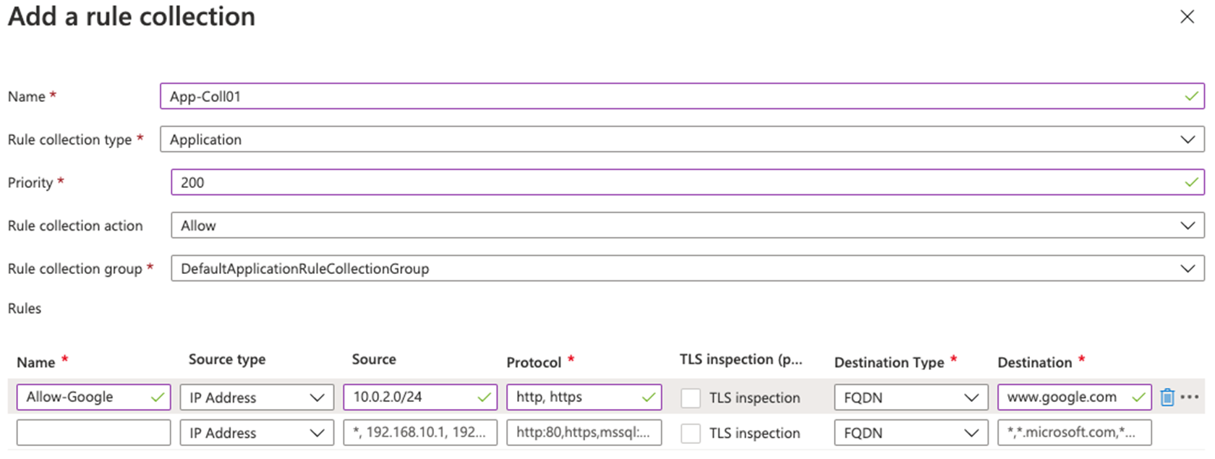This screenshot has height=459, width=1215.
Task: Click the Destination column header
Action: [1034, 362]
